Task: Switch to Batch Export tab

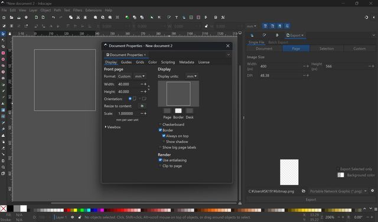Action: [x=278, y=43]
